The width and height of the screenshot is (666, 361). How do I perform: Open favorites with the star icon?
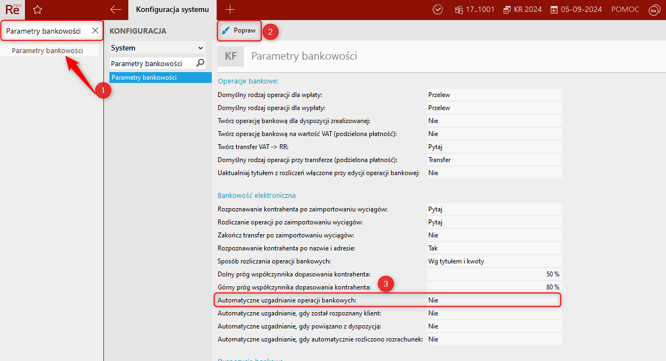pos(37,9)
